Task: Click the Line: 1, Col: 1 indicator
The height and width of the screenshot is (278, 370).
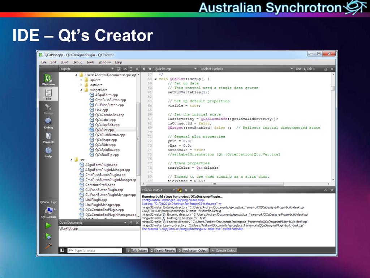Action: click(x=305, y=69)
